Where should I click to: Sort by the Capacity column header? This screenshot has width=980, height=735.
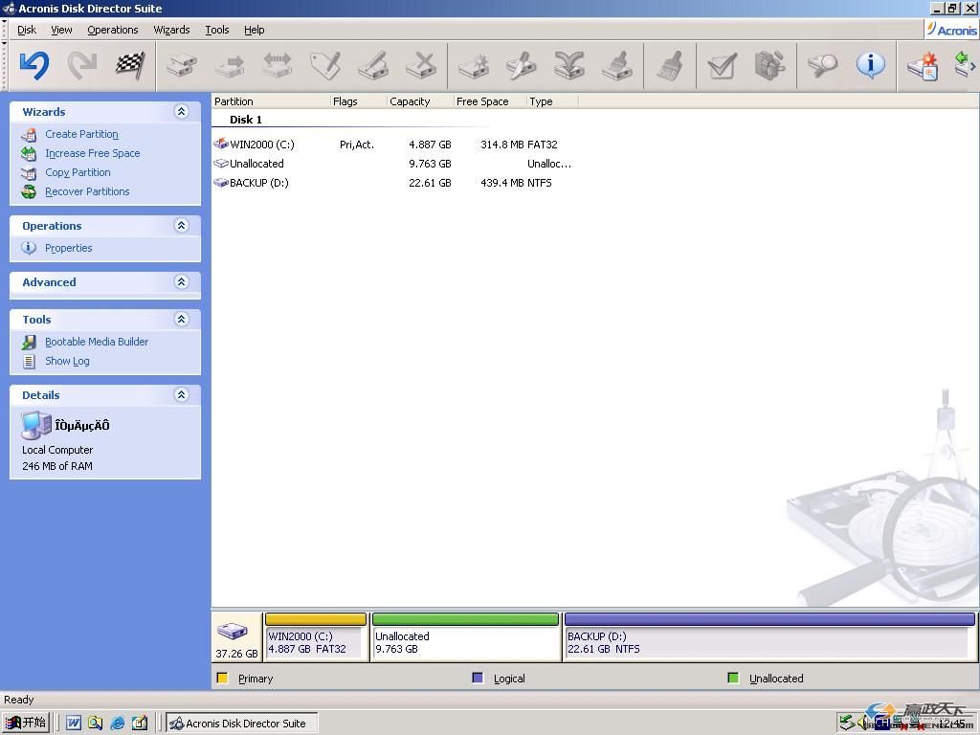coord(410,101)
